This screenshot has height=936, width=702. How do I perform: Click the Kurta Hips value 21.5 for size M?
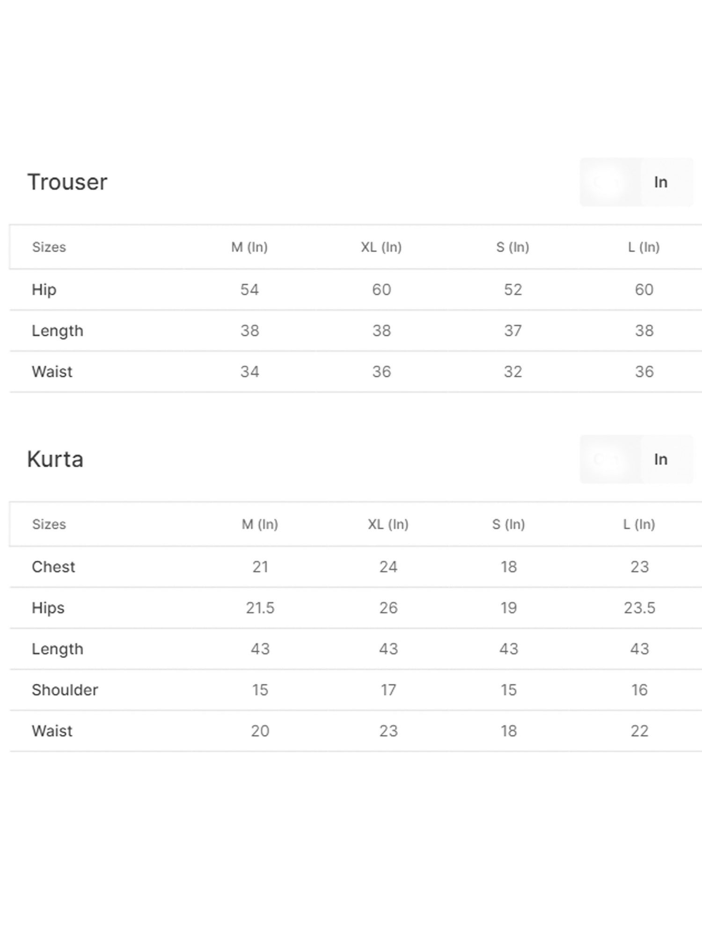[260, 608]
